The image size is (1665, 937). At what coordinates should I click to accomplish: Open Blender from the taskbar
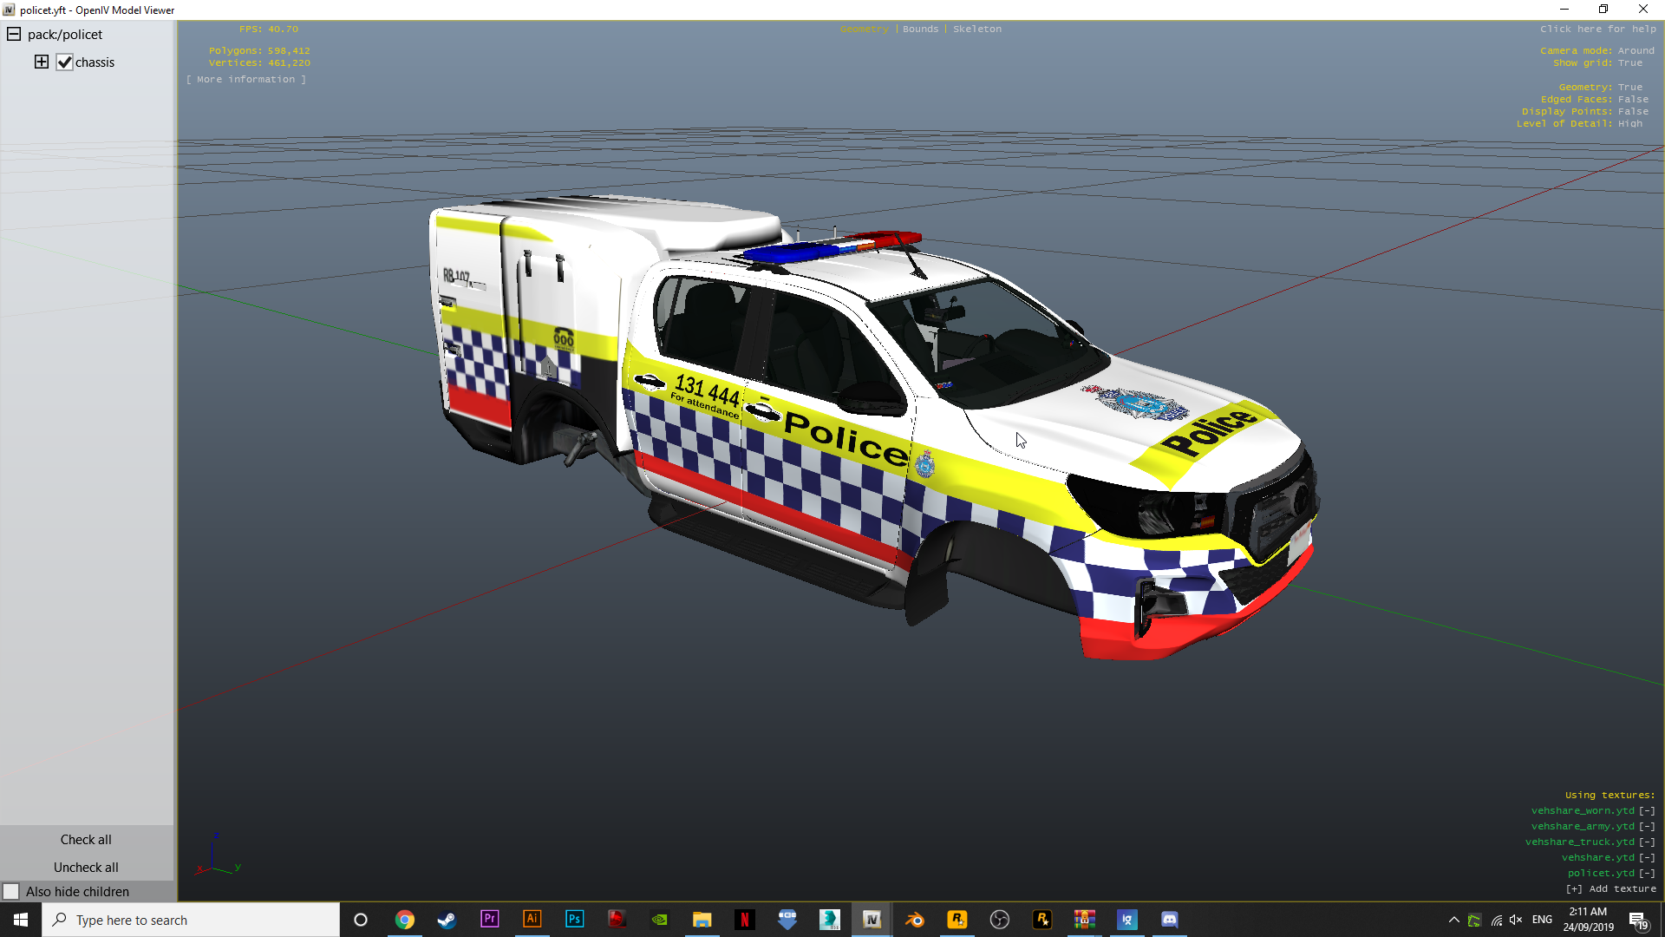pos(914,920)
